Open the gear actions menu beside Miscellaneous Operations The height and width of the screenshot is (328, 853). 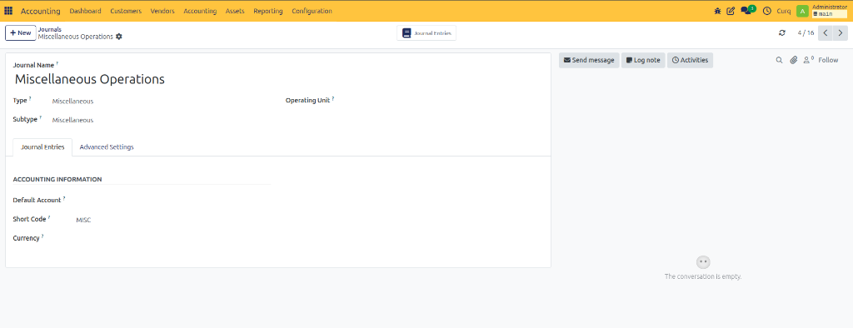click(119, 37)
